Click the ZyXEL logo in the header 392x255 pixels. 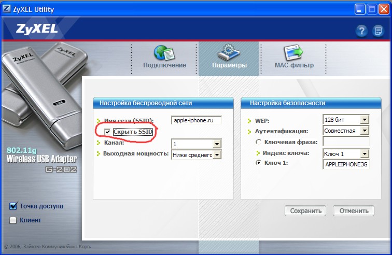click(x=37, y=29)
